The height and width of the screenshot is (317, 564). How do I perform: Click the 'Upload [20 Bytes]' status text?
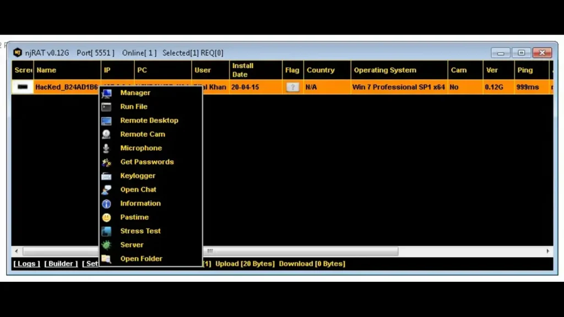(245, 264)
